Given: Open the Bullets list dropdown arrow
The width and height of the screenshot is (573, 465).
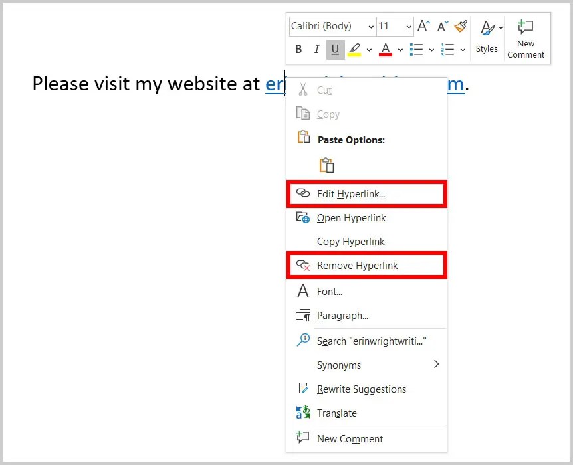Looking at the screenshot, I should coord(431,49).
